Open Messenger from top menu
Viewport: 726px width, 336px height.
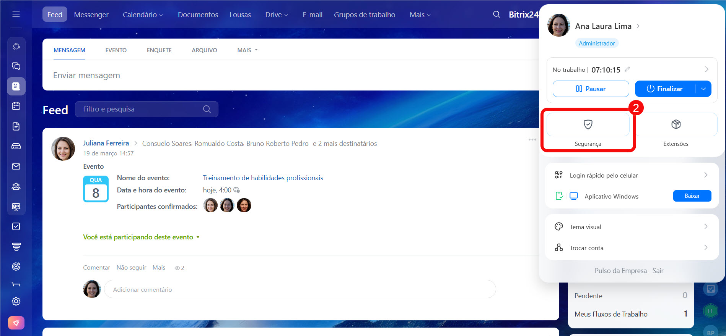91,15
